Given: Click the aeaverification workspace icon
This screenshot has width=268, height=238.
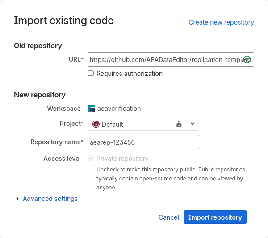Looking at the screenshot, I should (x=91, y=109).
